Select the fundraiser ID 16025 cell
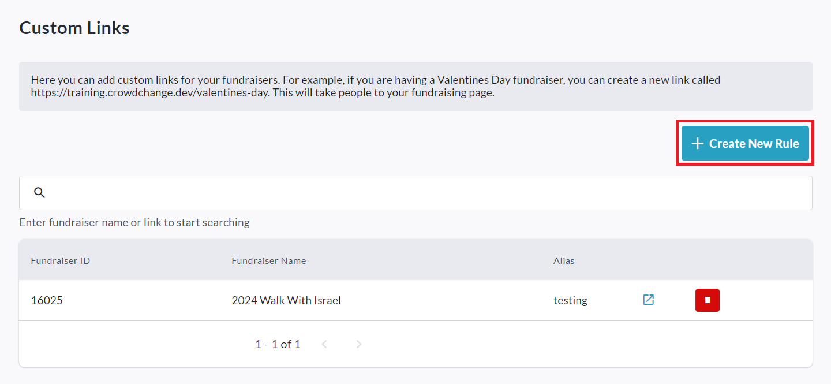 [47, 300]
